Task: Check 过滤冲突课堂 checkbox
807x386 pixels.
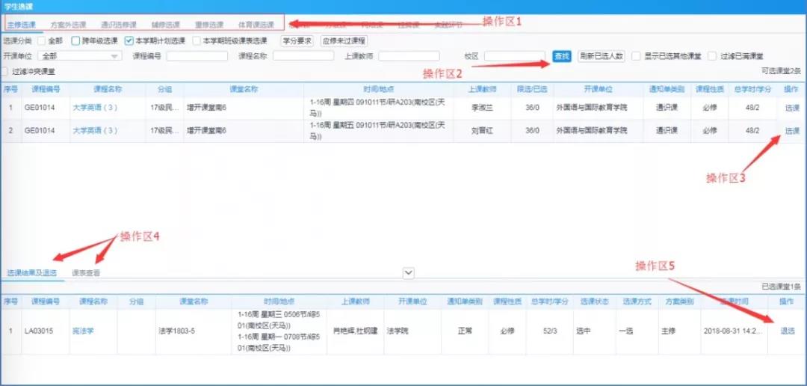Action: (x=6, y=72)
